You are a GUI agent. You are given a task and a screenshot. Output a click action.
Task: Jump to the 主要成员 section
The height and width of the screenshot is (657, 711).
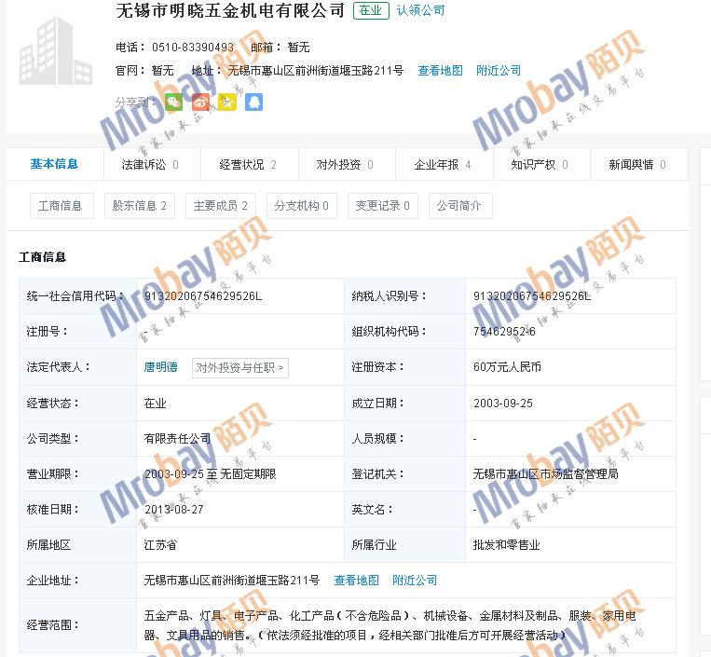click(220, 206)
